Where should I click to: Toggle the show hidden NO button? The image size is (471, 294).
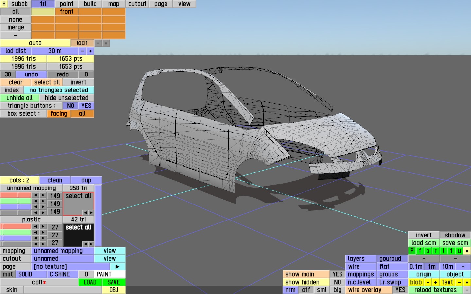(338, 282)
